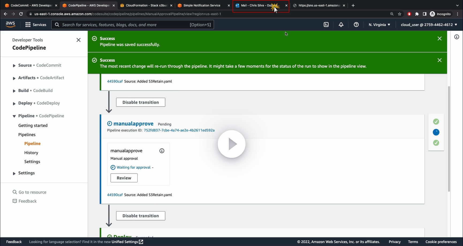Click the AWS services search field

tap(132, 25)
